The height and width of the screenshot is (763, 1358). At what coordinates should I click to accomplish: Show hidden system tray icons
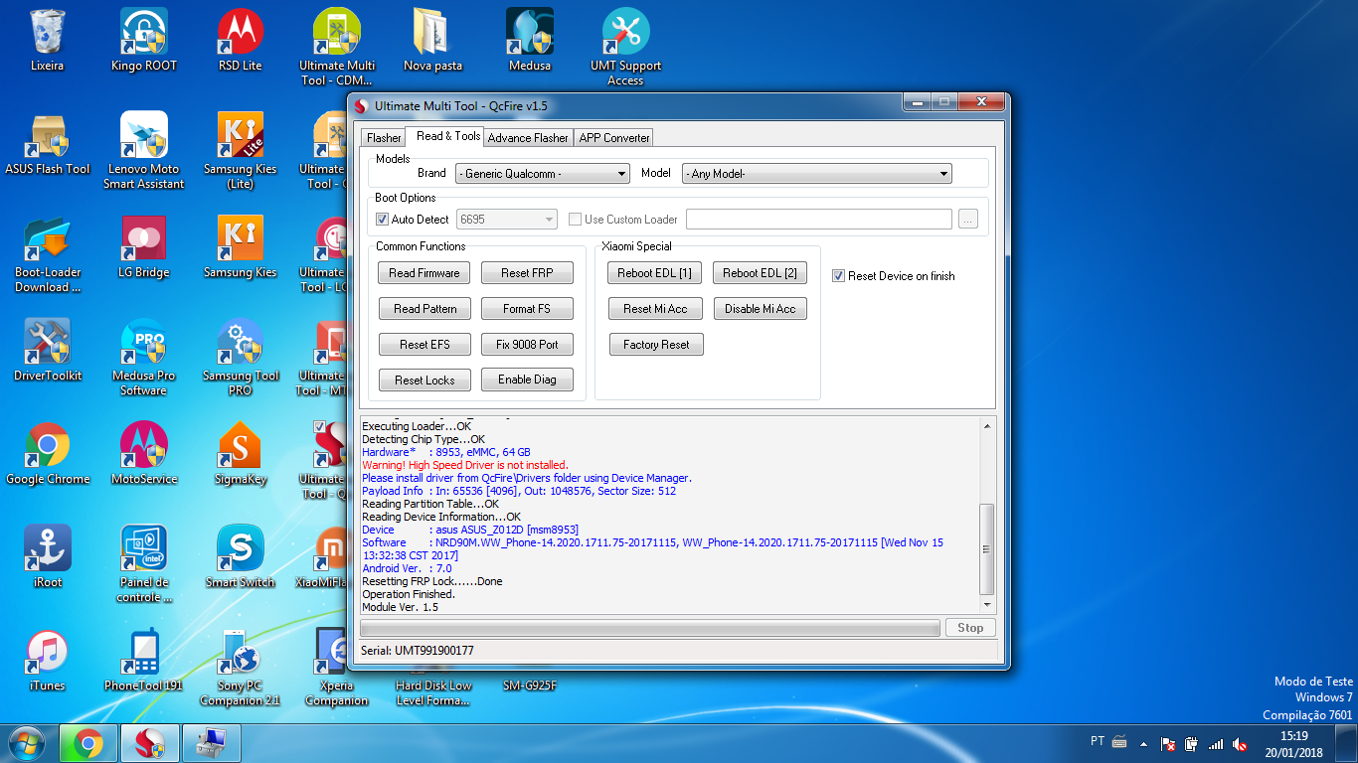(x=1142, y=743)
